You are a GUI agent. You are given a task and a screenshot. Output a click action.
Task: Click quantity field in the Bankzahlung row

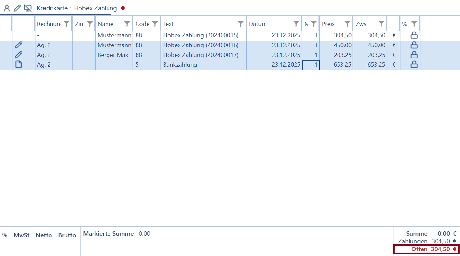pyautogui.click(x=311, y=65)
